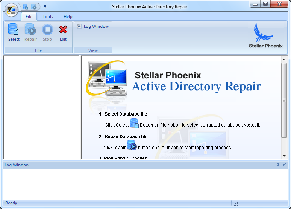Viewport: 291px width, 209px height.
Task: Open the Help ribbon tab
Action: 68,17
